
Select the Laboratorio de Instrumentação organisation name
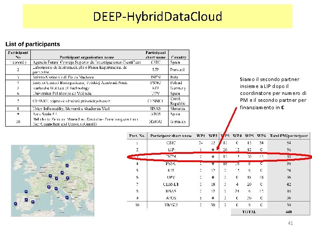point(80,70)
